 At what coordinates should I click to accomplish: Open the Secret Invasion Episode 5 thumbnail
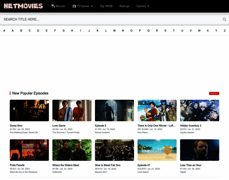pyautogui.click(x=114, y=110)
